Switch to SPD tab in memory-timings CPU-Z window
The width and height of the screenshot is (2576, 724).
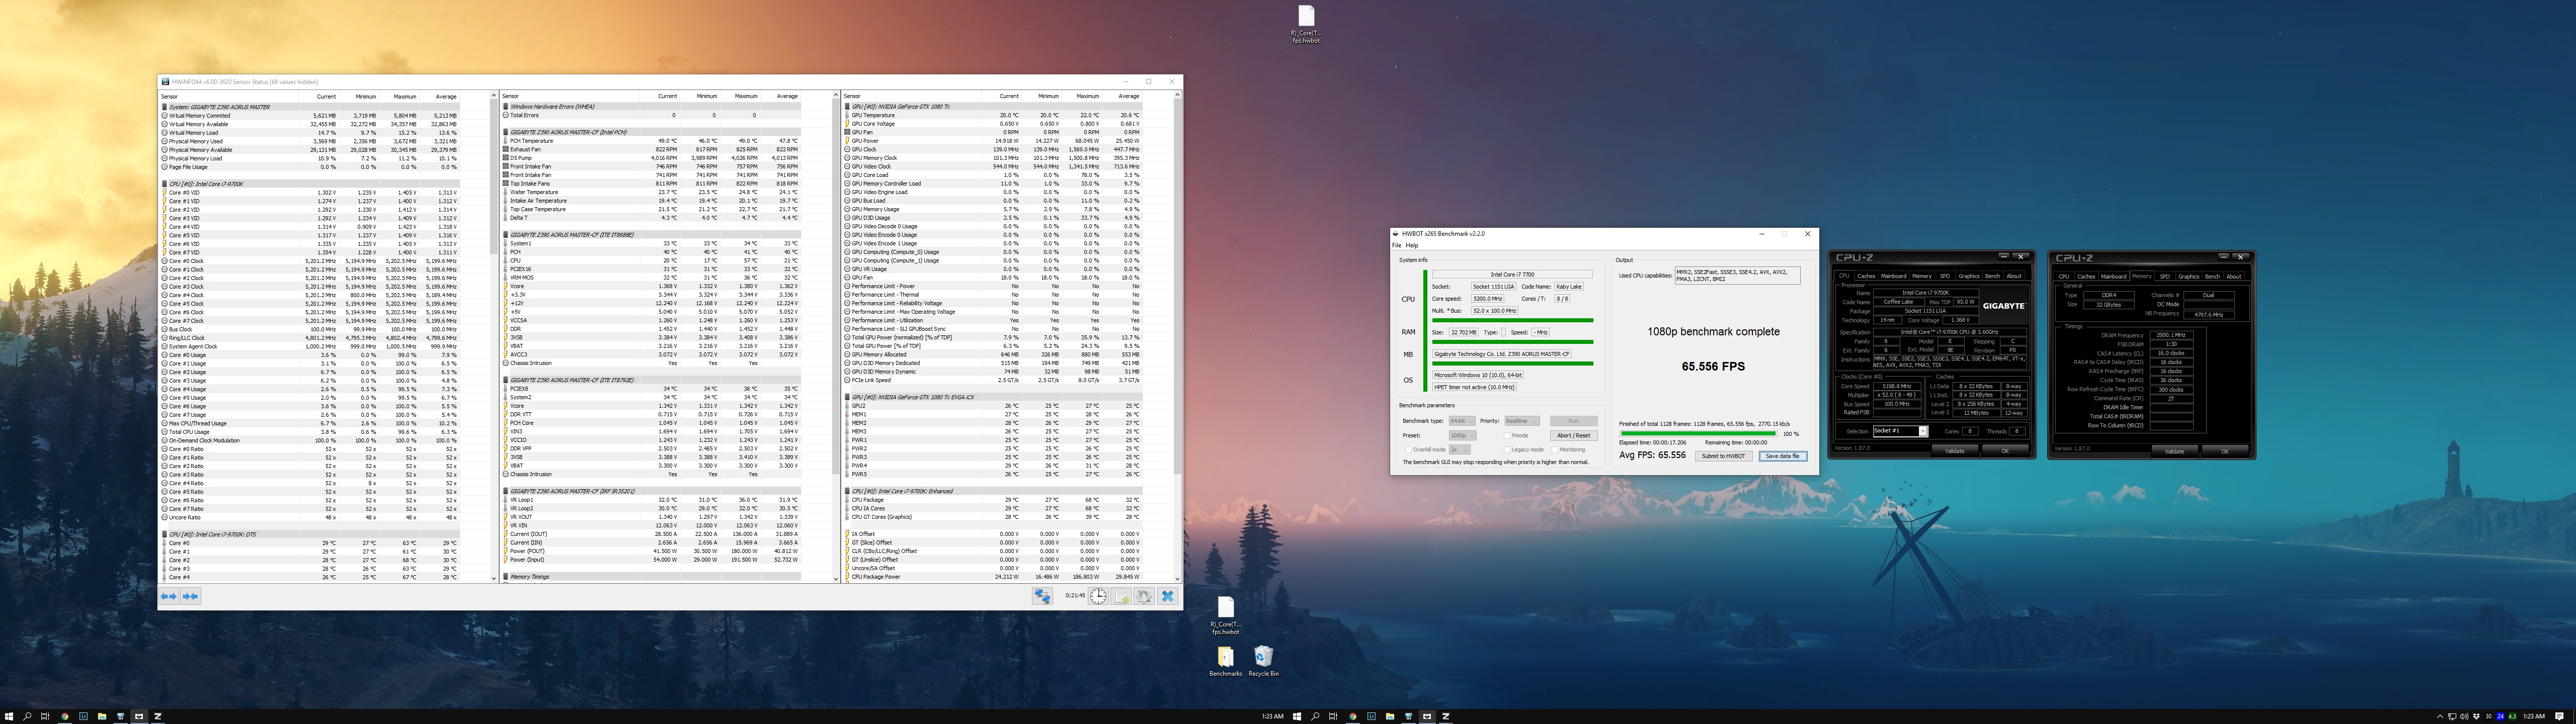click(2165, 276)
